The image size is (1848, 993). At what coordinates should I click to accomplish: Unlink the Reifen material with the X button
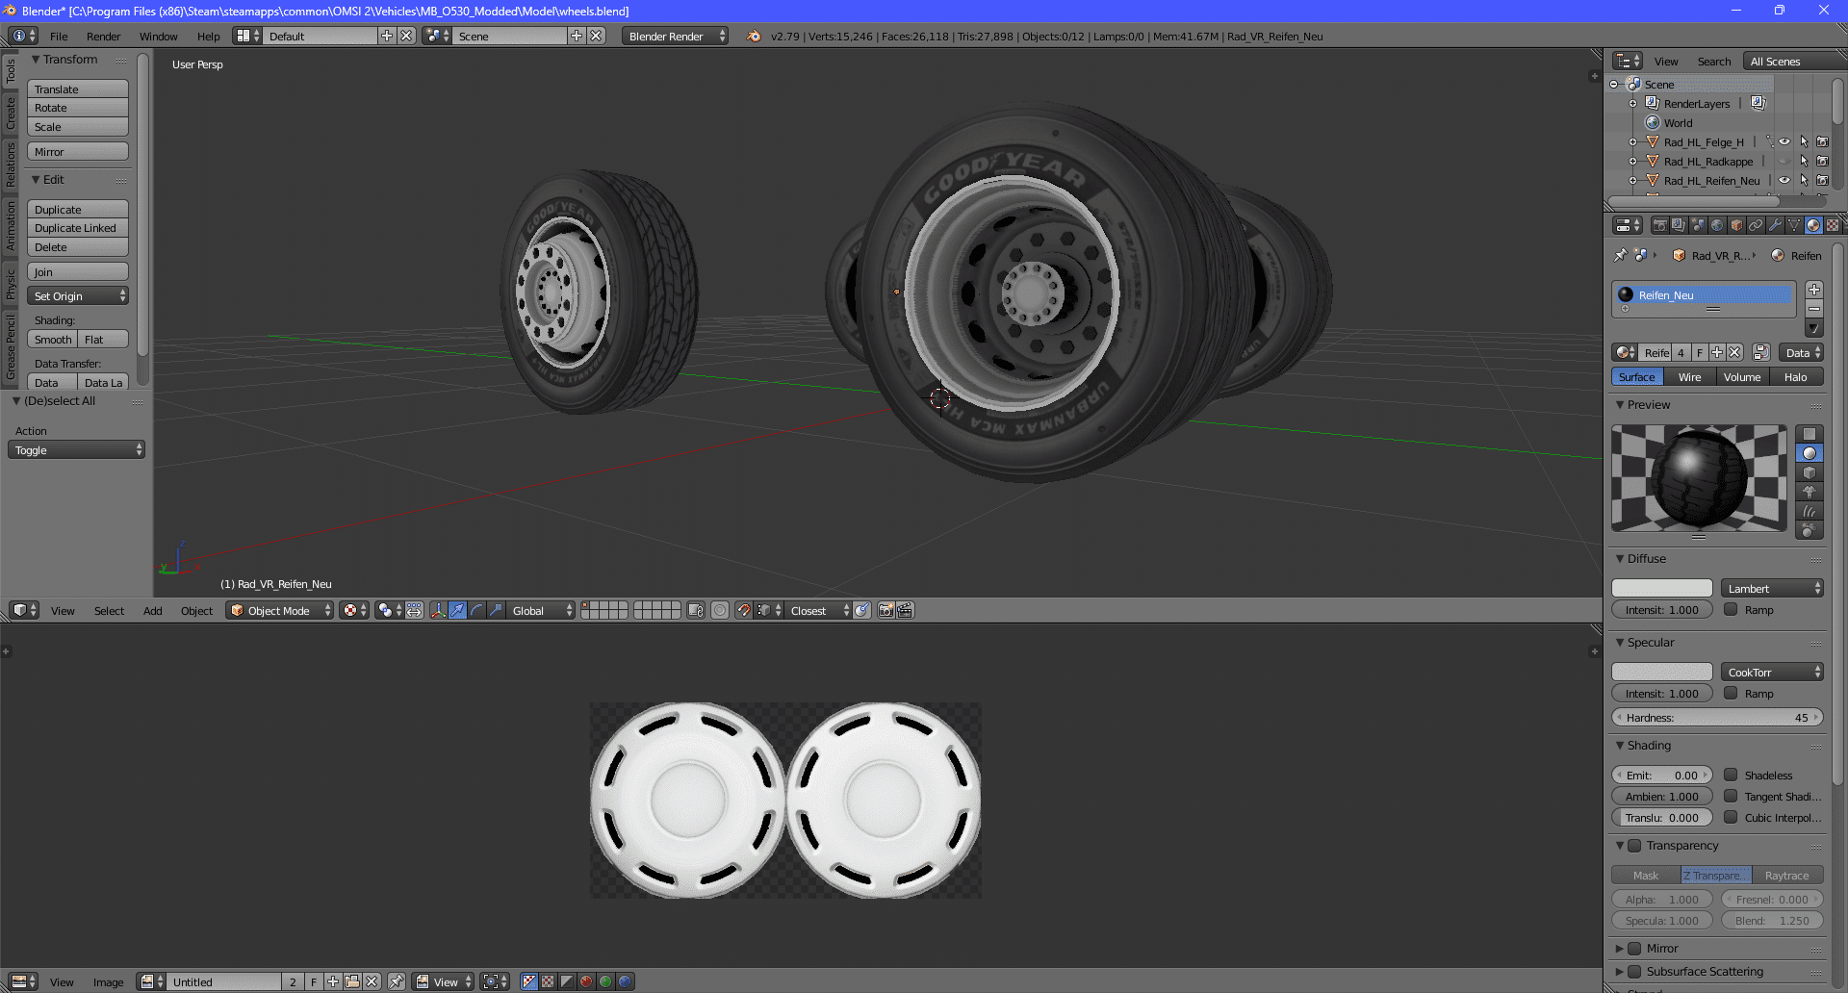coord(1734,353)
